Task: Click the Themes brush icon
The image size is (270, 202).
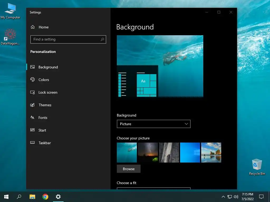Action: [x=32, y=105]
